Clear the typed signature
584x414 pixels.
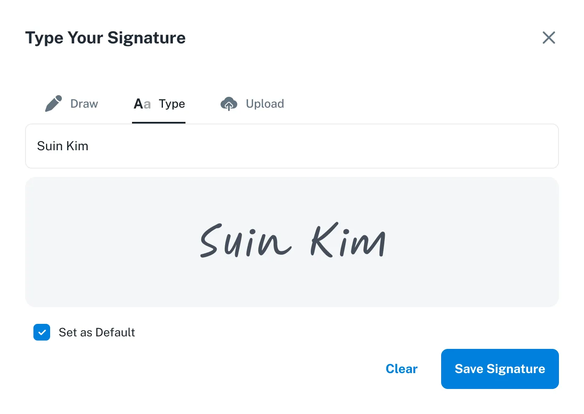pos(401,369)
